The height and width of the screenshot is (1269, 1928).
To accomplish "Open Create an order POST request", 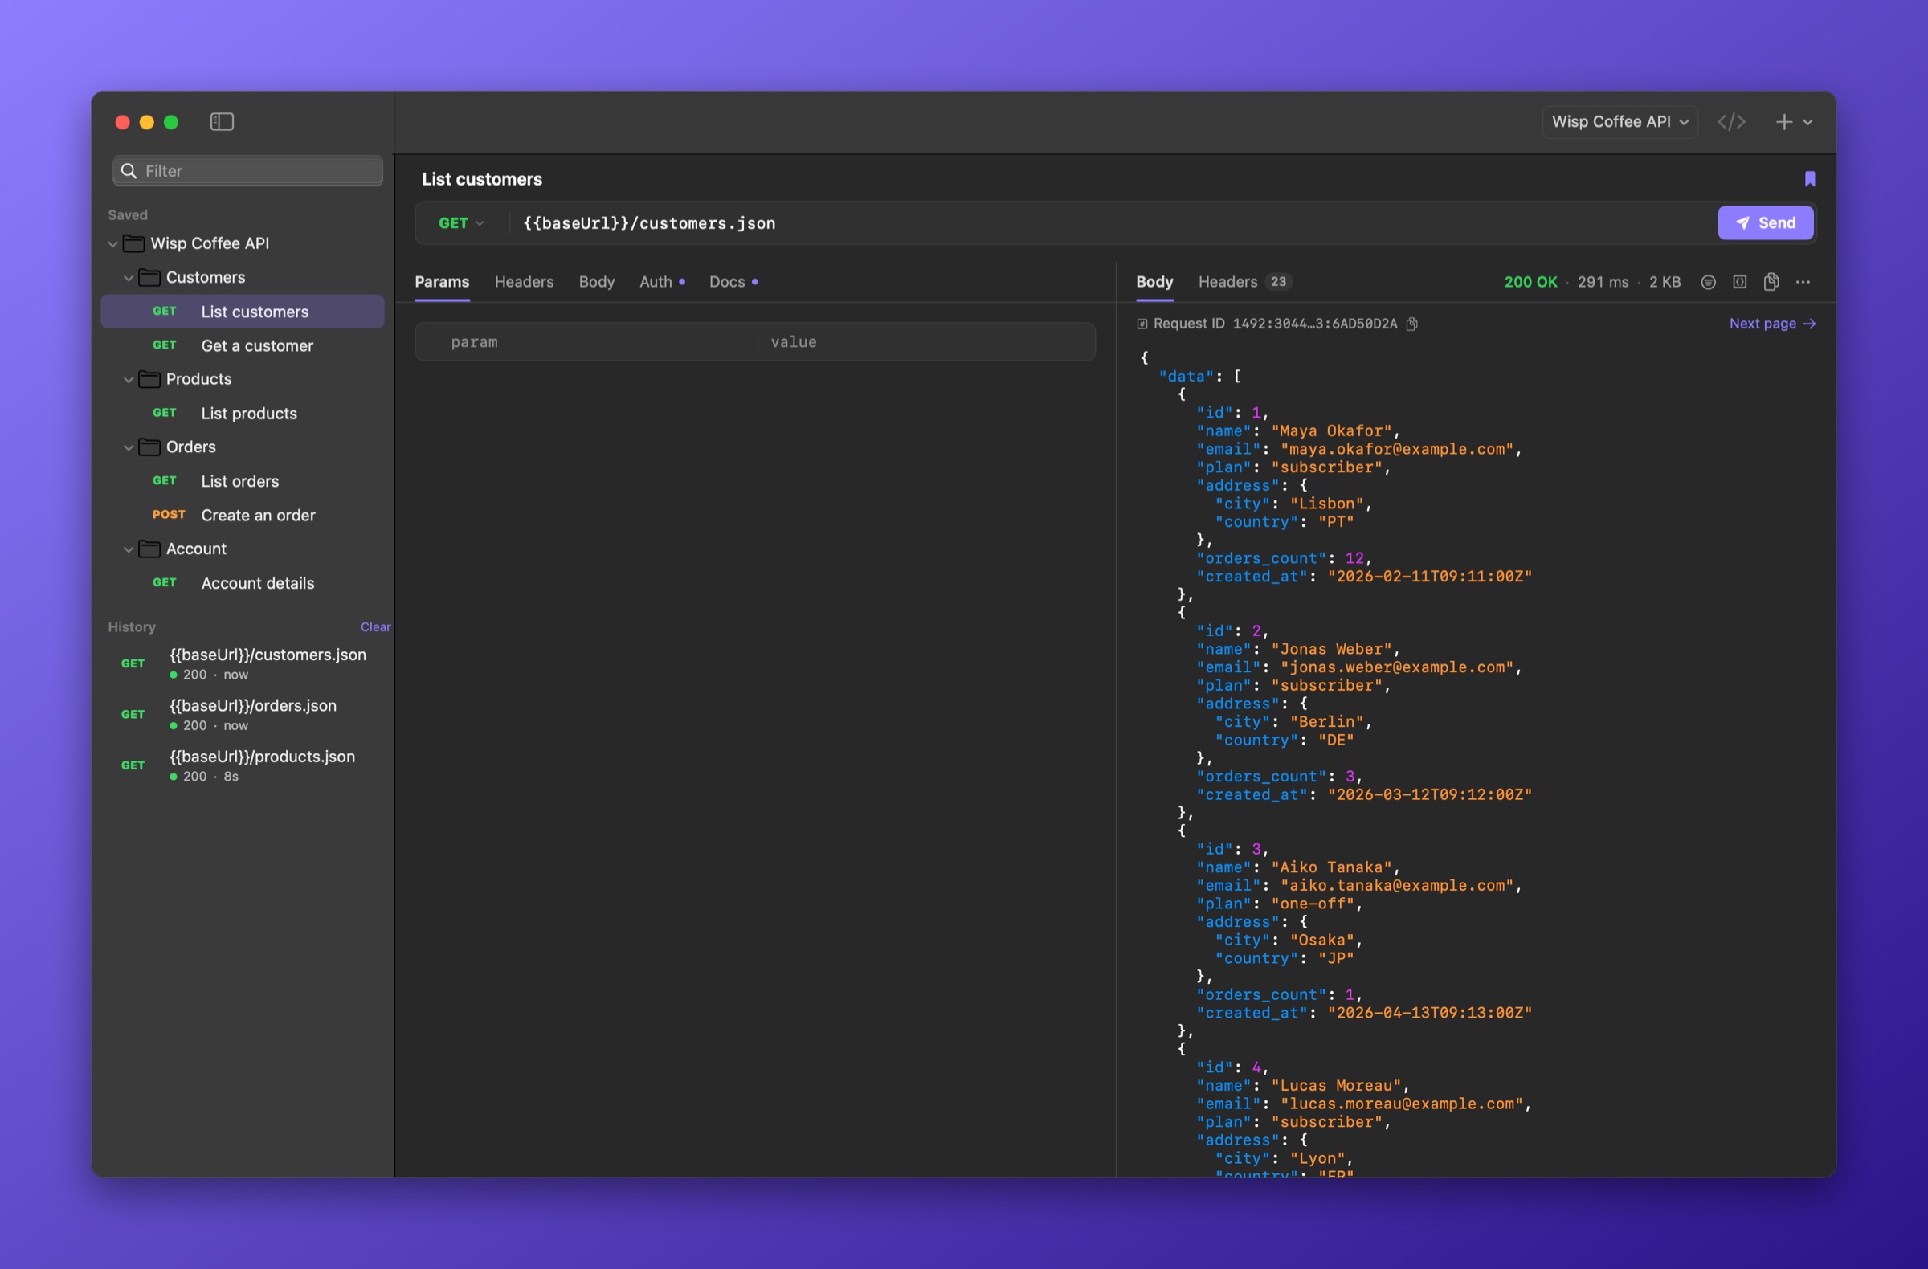I will (x=243, y=515).
